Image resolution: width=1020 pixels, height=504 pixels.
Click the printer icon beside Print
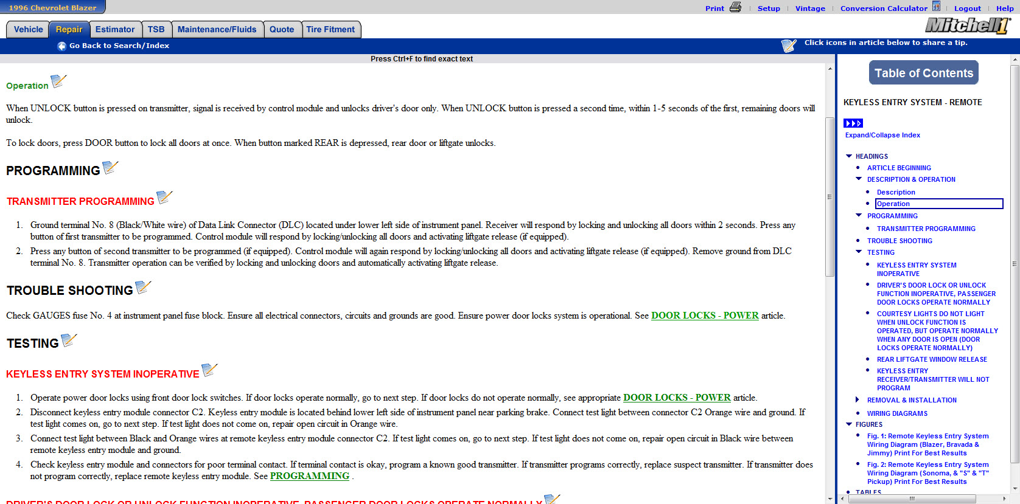(735, 7)
